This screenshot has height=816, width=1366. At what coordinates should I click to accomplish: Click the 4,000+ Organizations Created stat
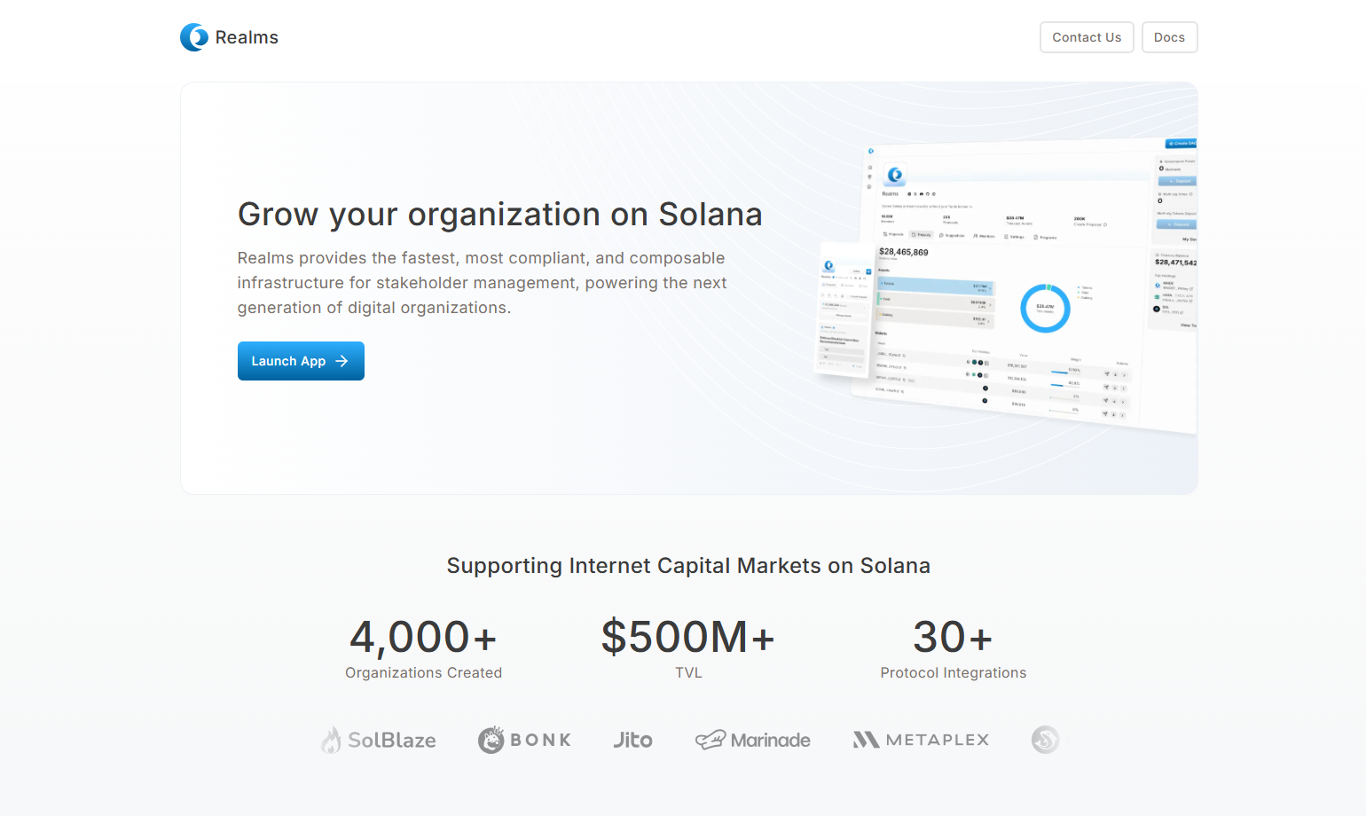[423, 648]
